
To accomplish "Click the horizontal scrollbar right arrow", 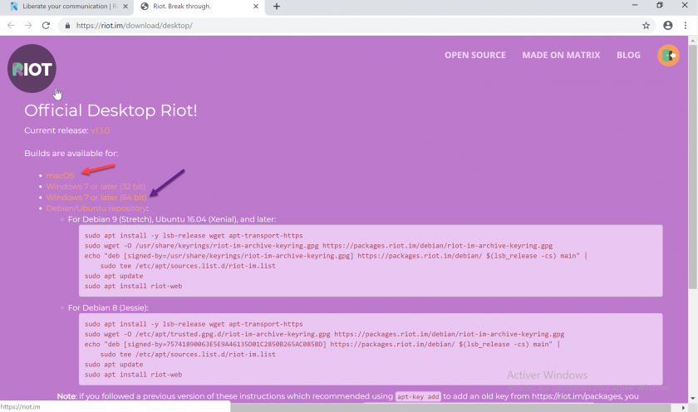I will click(x=683, y=408).
